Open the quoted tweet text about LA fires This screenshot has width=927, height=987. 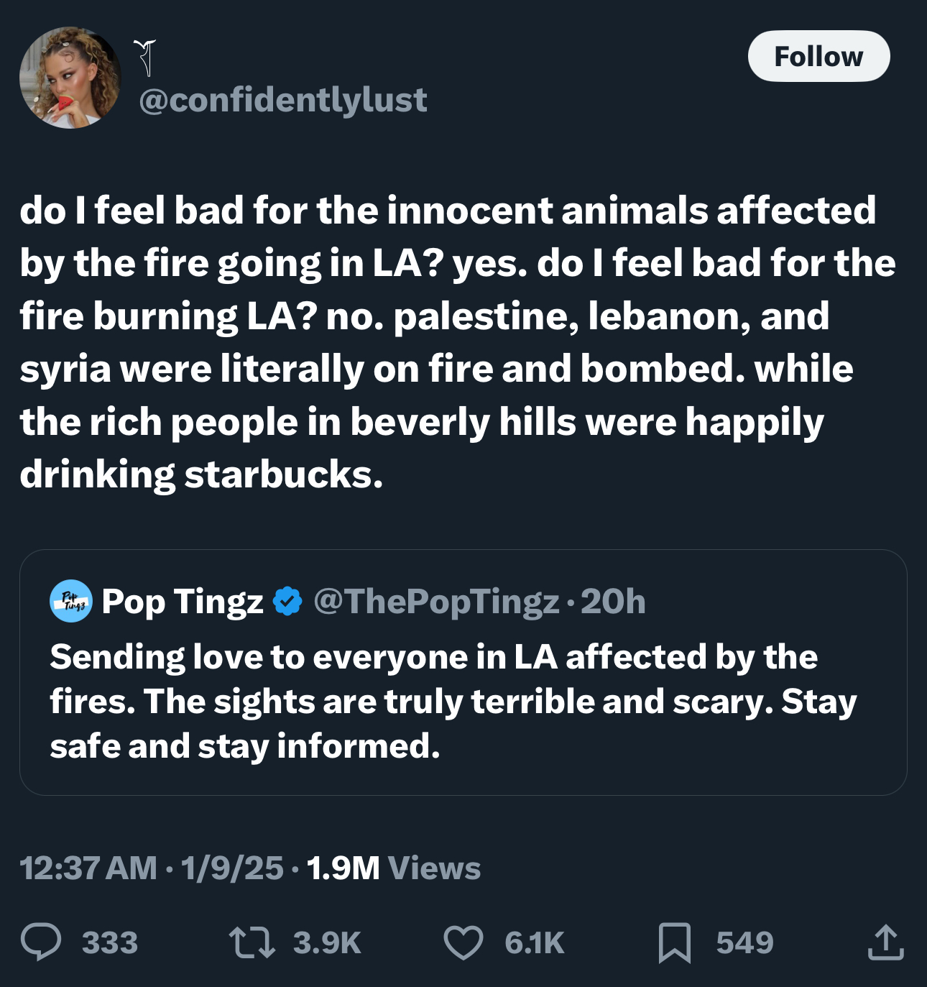click(x=453, y=701)
